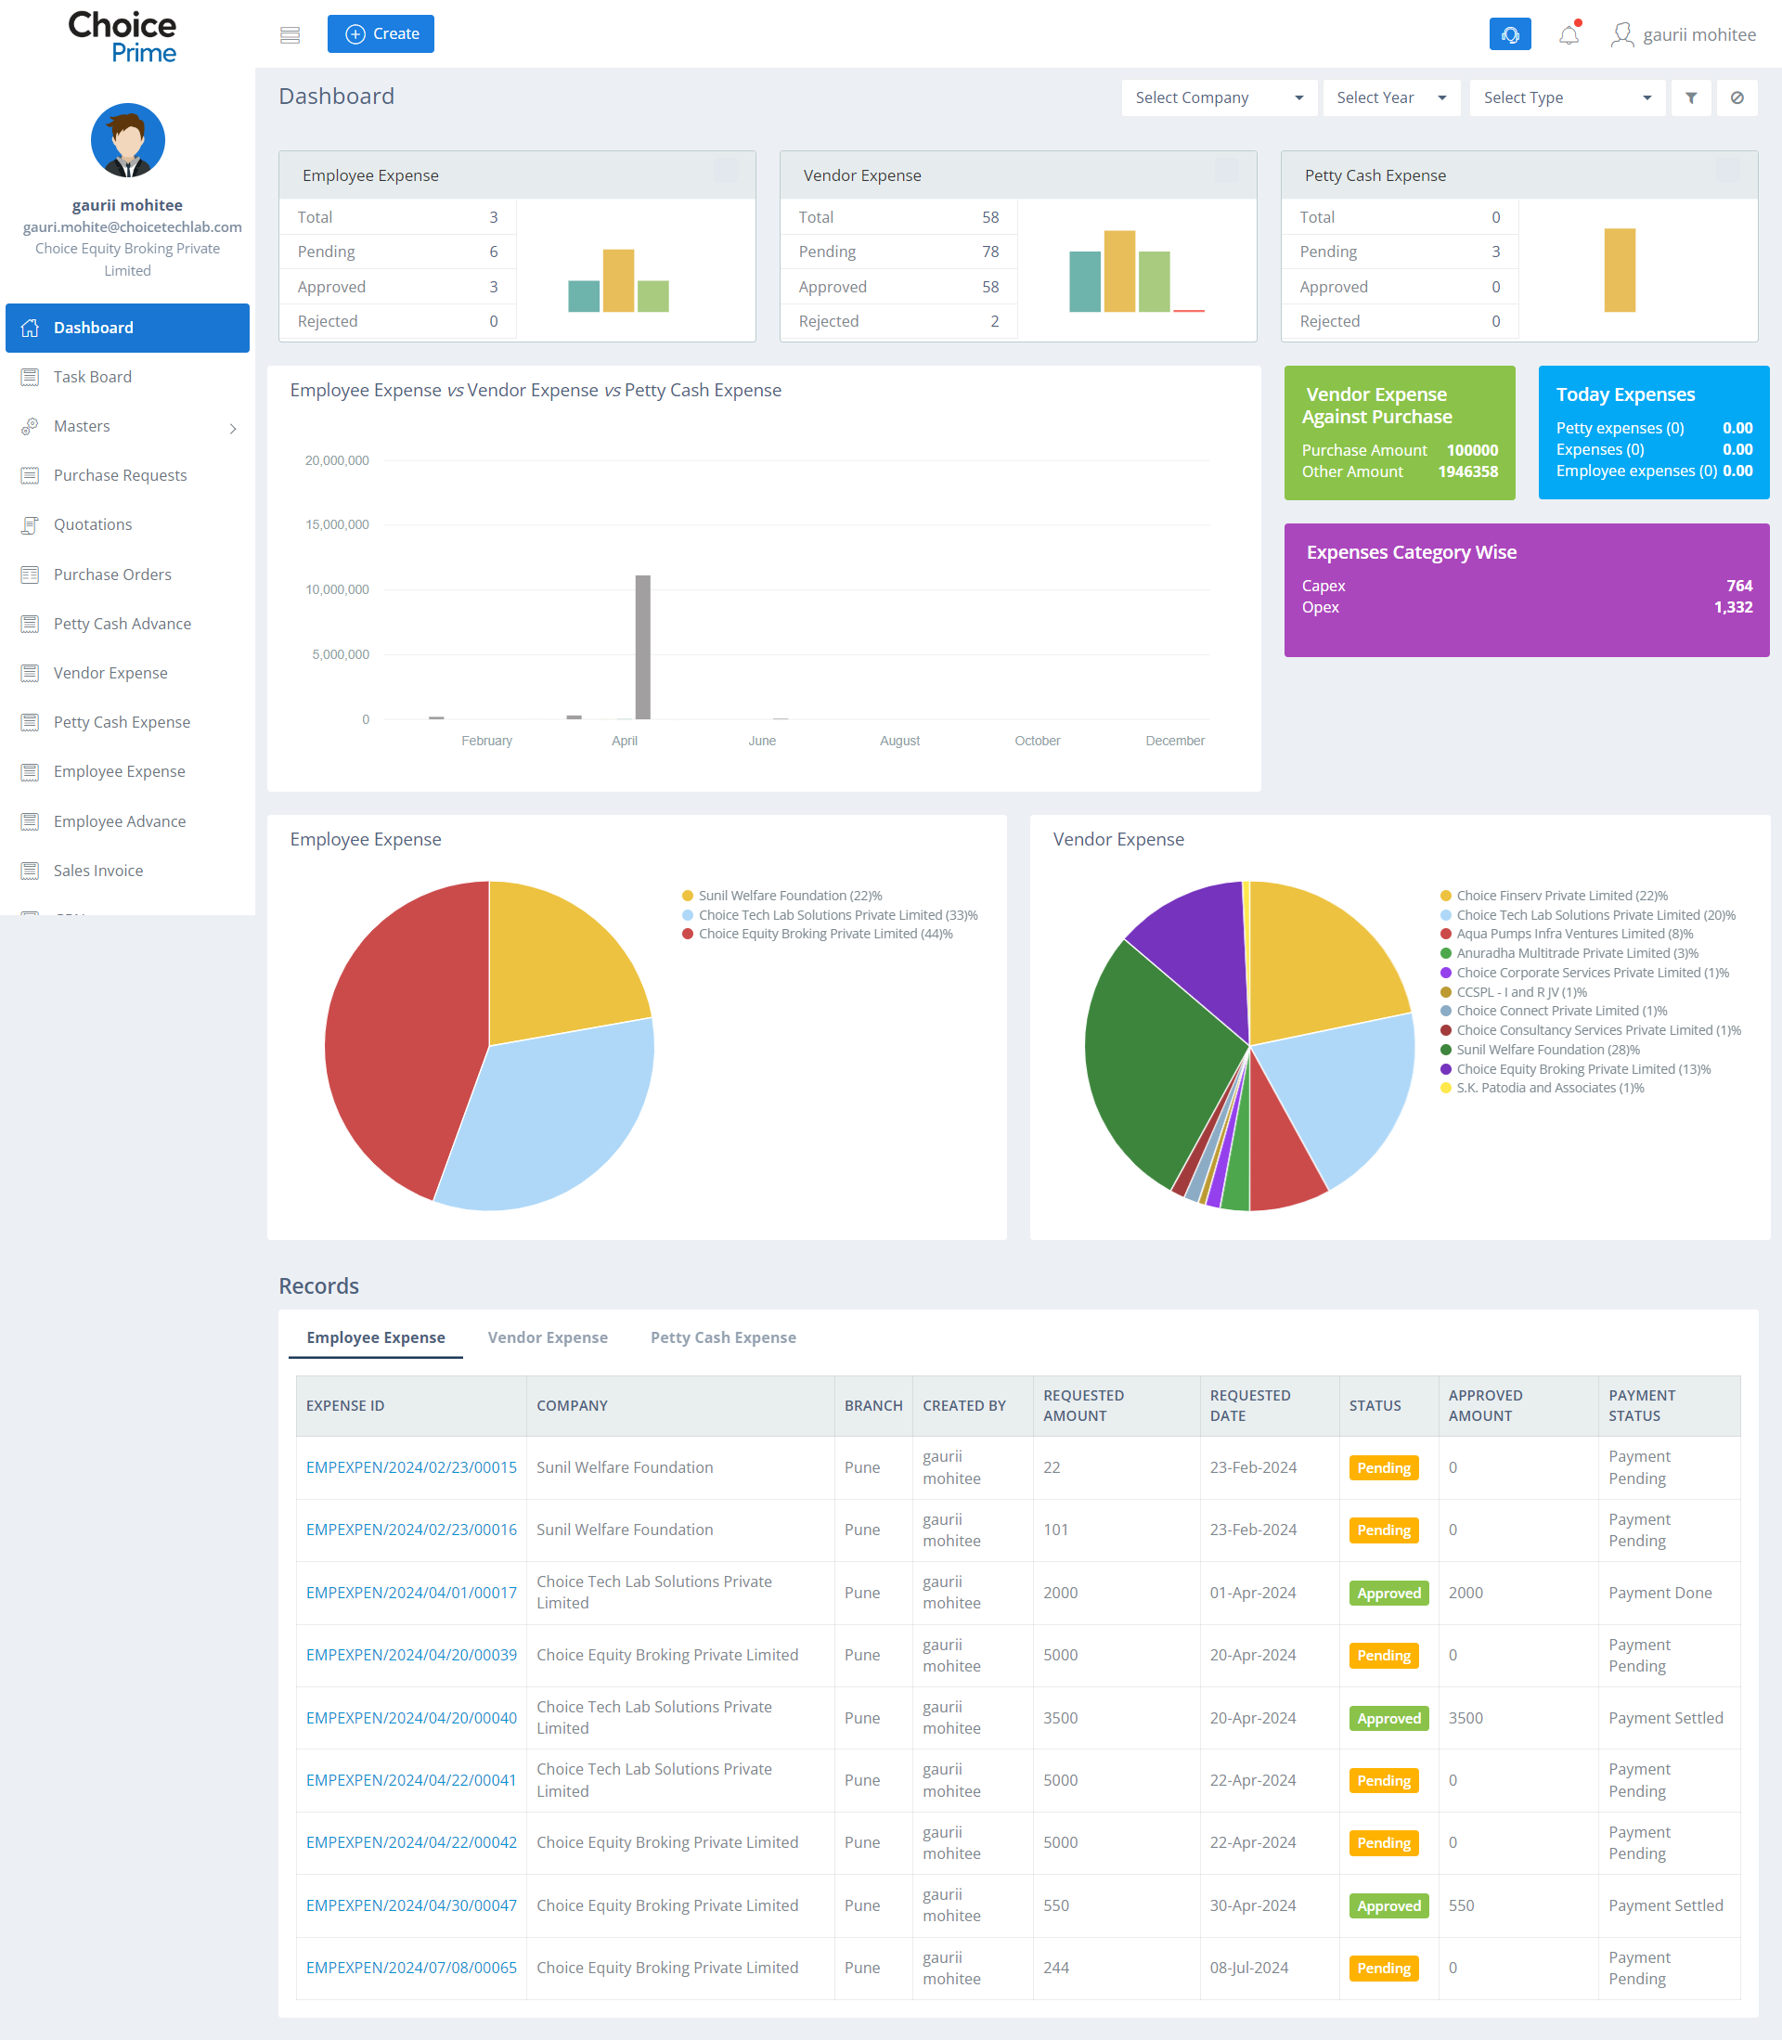1782x2040 pixels.
Task: Go to Petty Cash Advance page
Action: pos(123,624)
